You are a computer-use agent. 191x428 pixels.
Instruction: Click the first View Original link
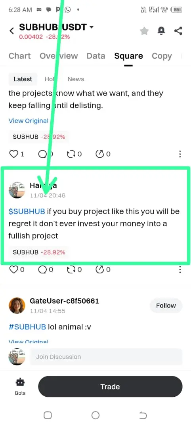(29, 121)
